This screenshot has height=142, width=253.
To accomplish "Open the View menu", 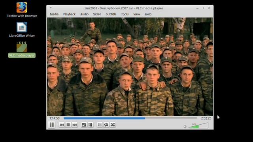I will 137,14.
